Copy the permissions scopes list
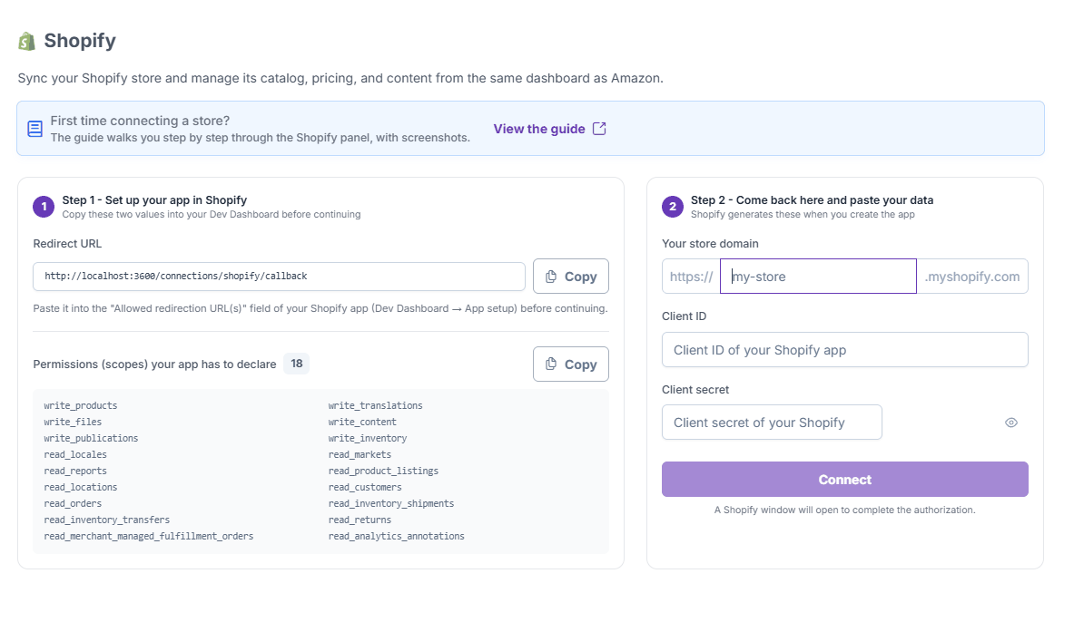 (x=570, y=364)
